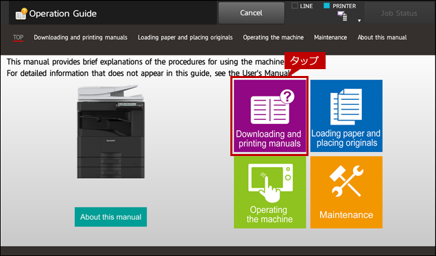Open the orange Maintenance tile
The height and width of the screenshot is (256, 436).
(x=346, y=192)
